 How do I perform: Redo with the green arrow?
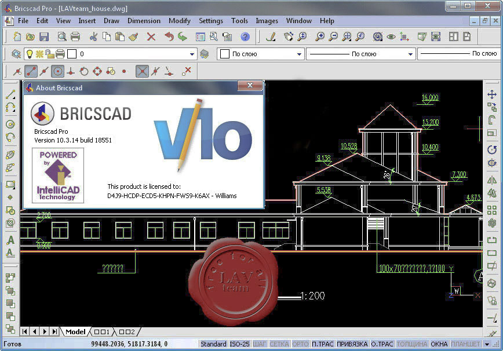pyautogui.click(x=183, y=37)
